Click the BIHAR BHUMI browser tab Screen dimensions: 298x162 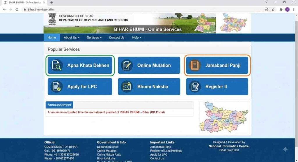coord(25,3)
